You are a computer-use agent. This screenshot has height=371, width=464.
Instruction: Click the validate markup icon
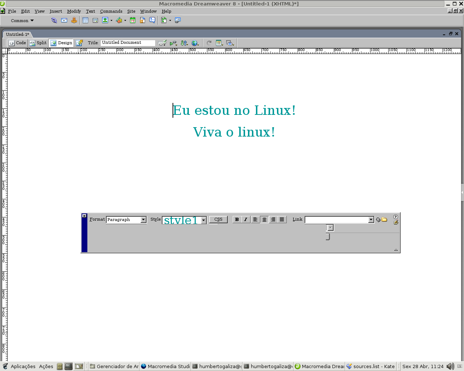[x=173, y=43]
